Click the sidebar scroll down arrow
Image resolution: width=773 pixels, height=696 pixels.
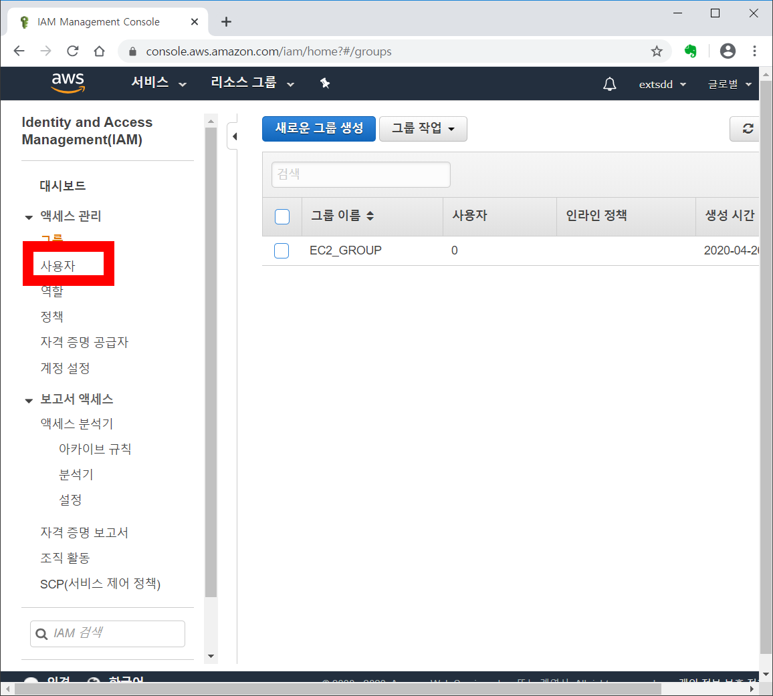tap(211, 656)
